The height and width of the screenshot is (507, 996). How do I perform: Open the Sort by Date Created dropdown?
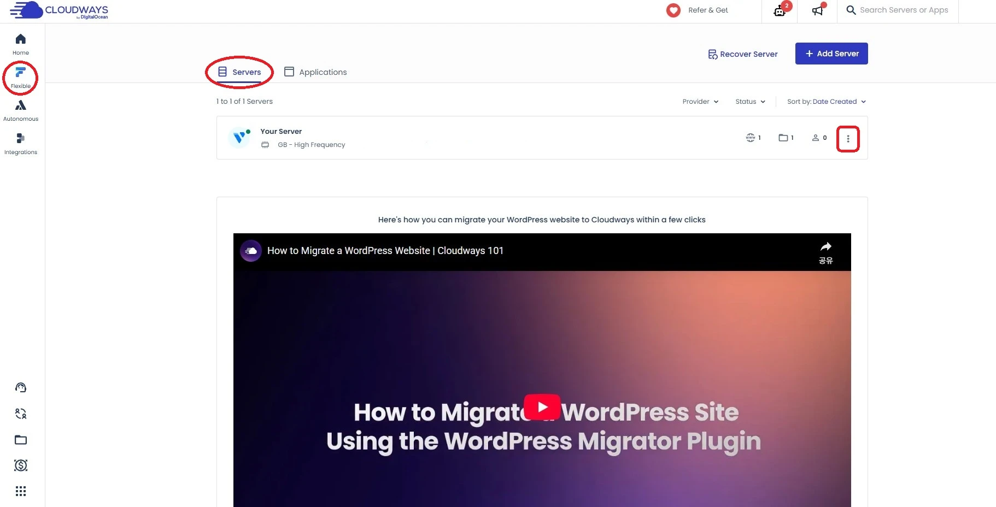827,102
